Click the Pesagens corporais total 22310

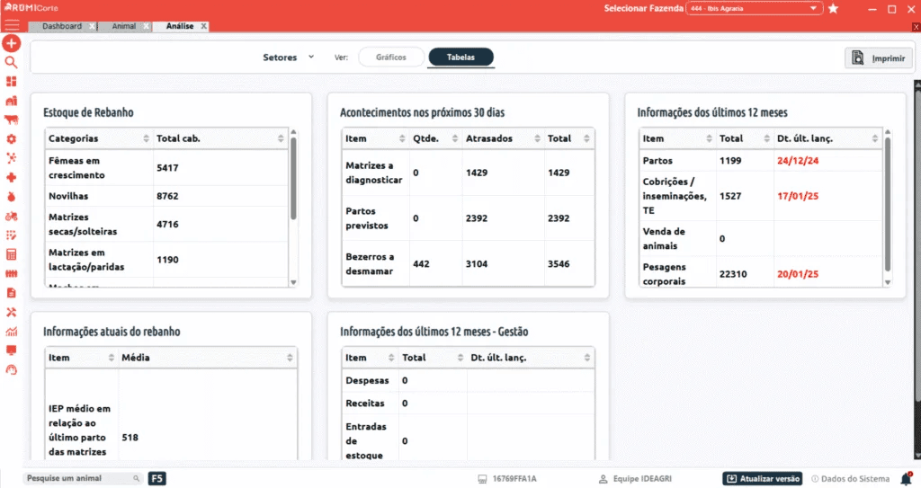point(733,273)
